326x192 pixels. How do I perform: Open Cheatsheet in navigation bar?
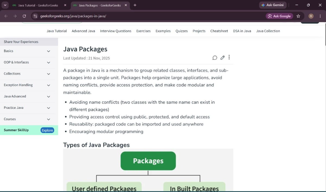[219, 31]
